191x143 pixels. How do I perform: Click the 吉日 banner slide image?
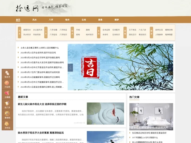tap(120, 67)
